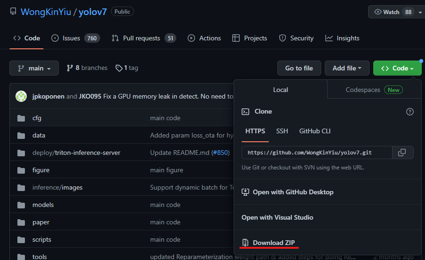The image size is (425, 260).
Task: Click the Public visibility badge
Action: 122,12
